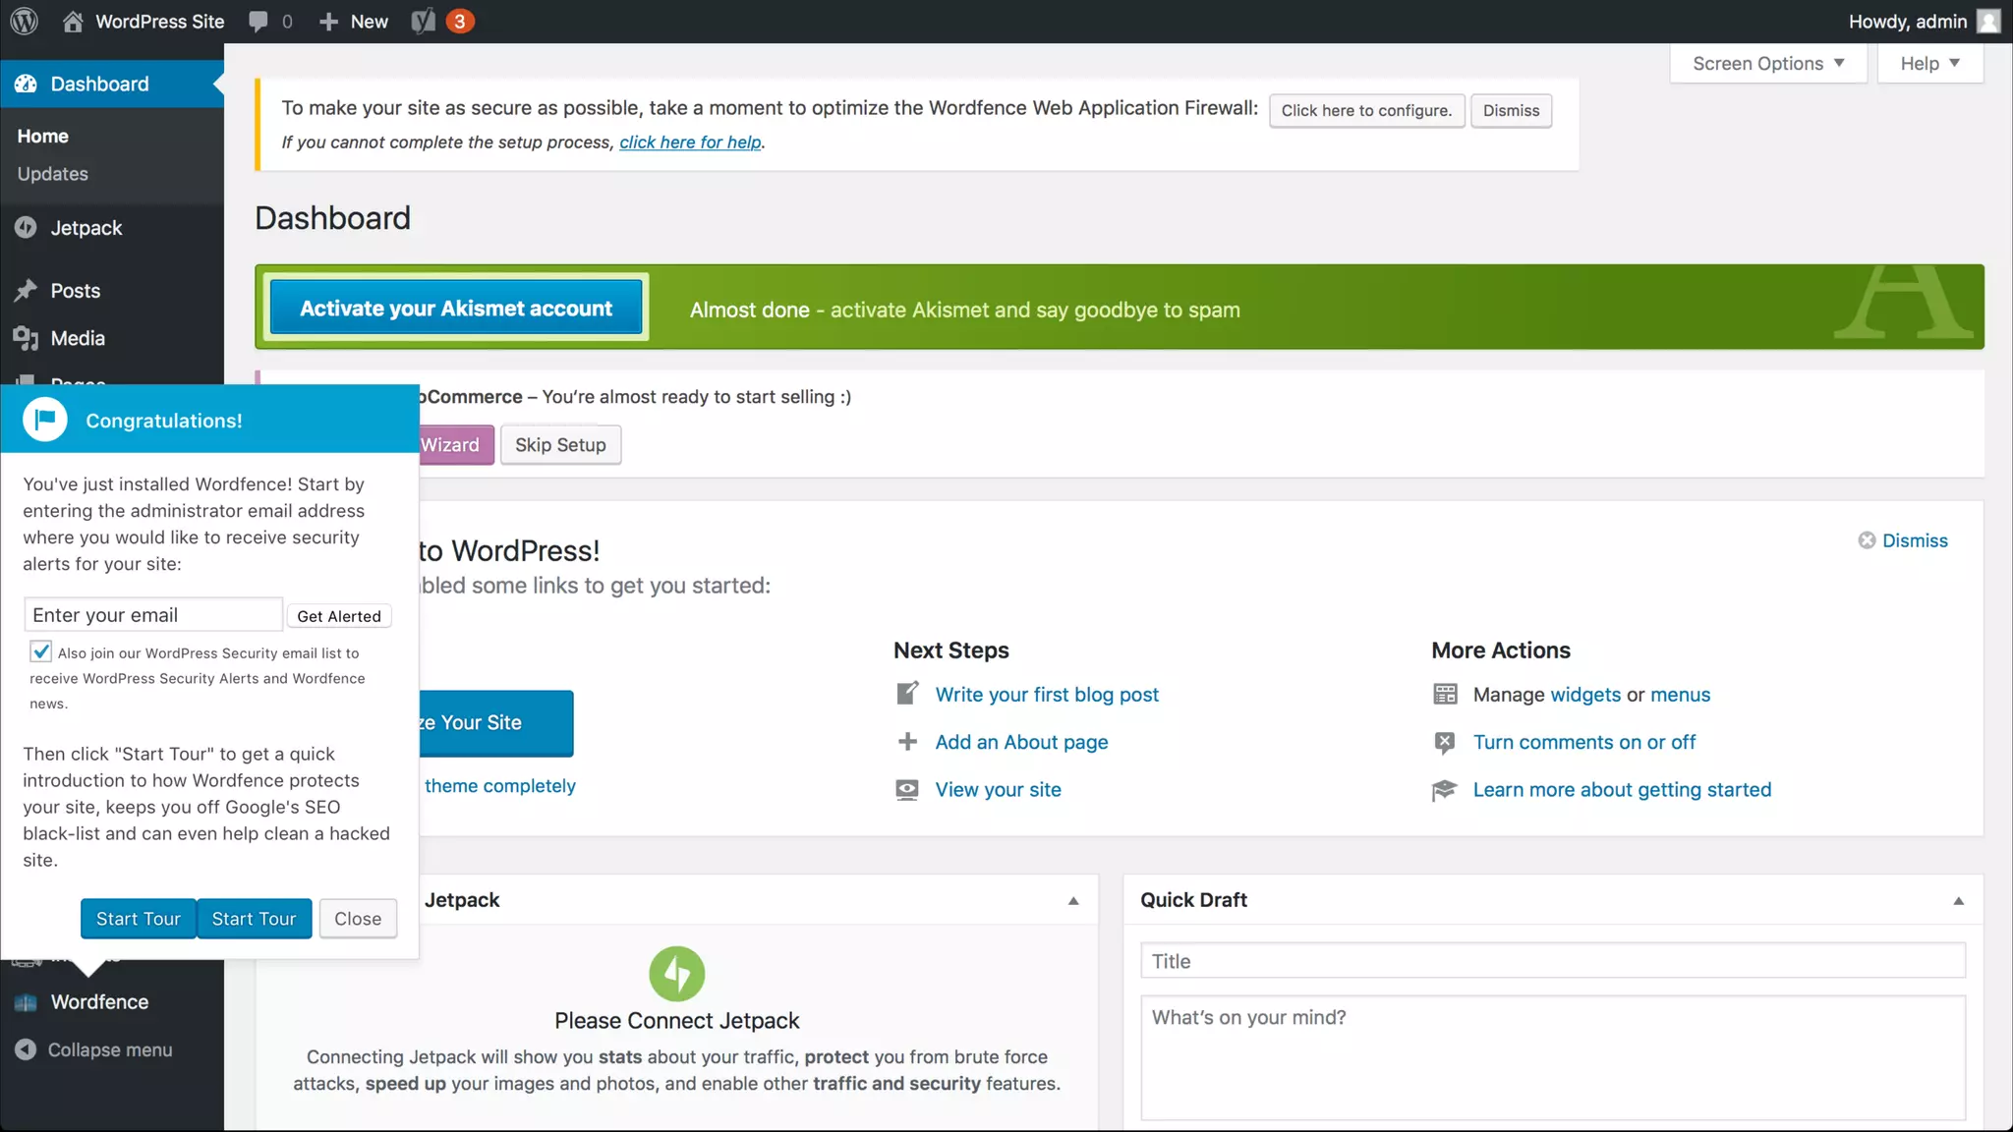Click the green Jetpack logo in widget
This screenshot has height=1132, width=2013.
click(676, 973)
